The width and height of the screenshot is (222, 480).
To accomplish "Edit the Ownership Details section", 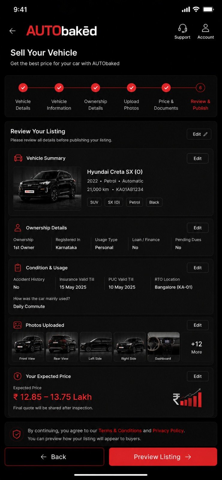I will click(x=198, y=228).
